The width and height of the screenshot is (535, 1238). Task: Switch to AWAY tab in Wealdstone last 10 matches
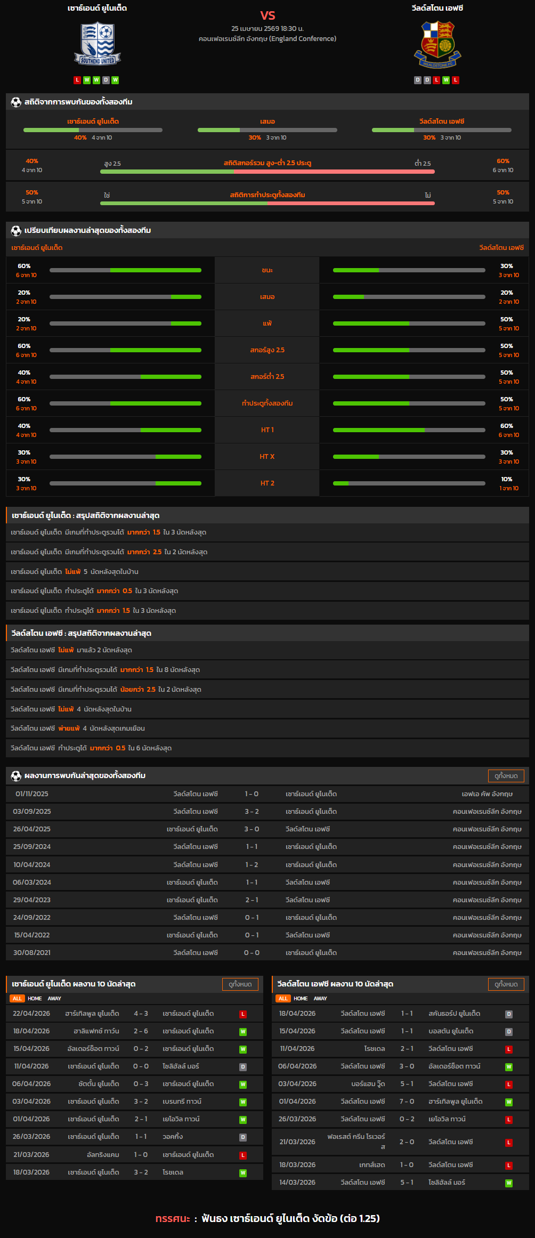[320, 999]
